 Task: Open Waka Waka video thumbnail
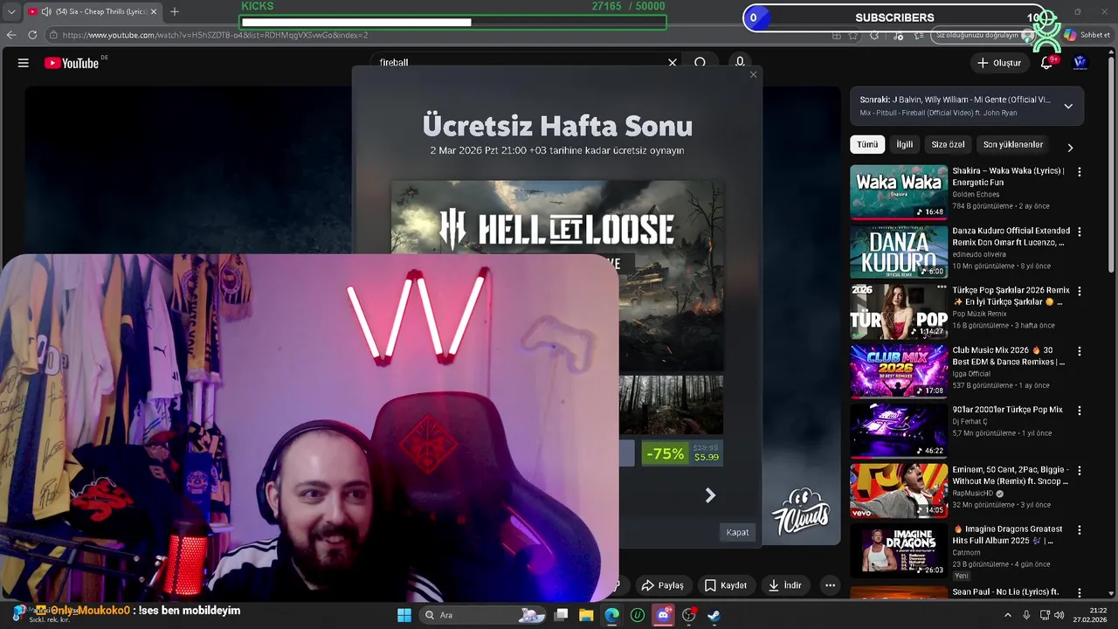coord(899,192)
